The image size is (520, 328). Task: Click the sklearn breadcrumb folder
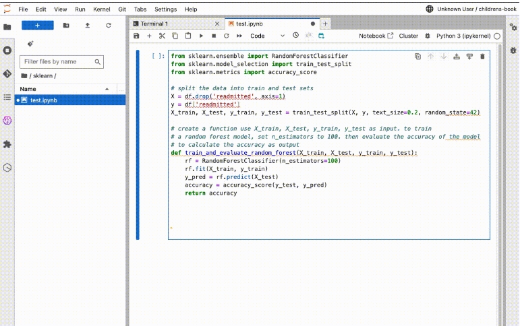(x=42, y=76)
